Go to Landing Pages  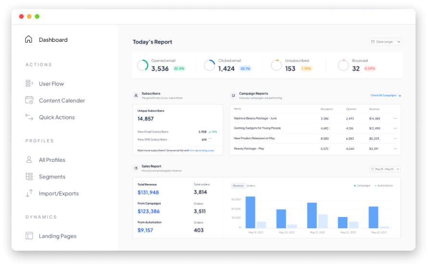[57, 236]
